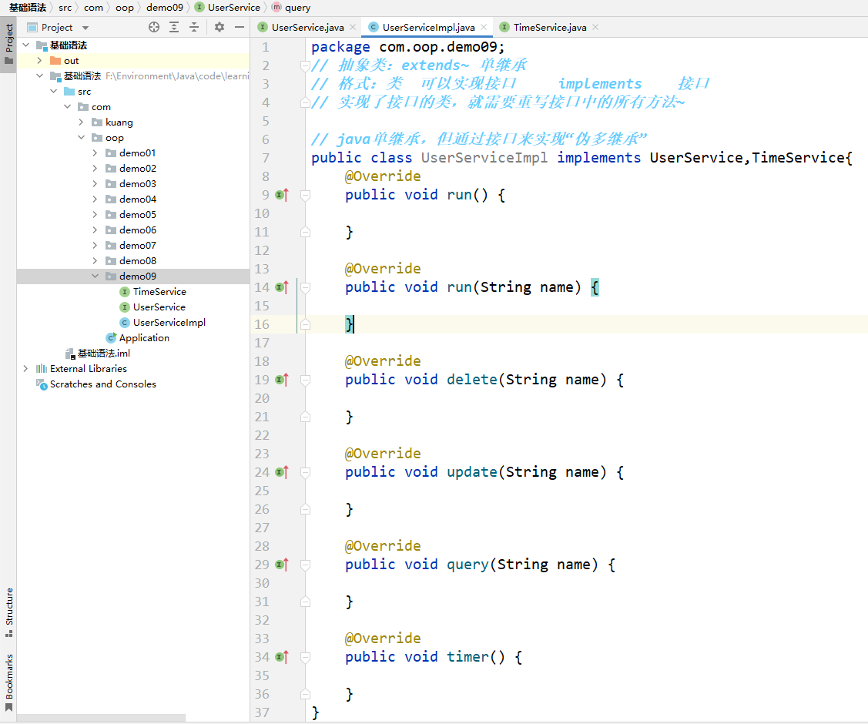Open Project panel settings gear
Image resolution: width=868 pixels, height=724 pixels.
[220, 27]
